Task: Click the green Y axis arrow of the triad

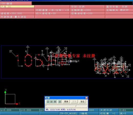Action: (5, 93)
